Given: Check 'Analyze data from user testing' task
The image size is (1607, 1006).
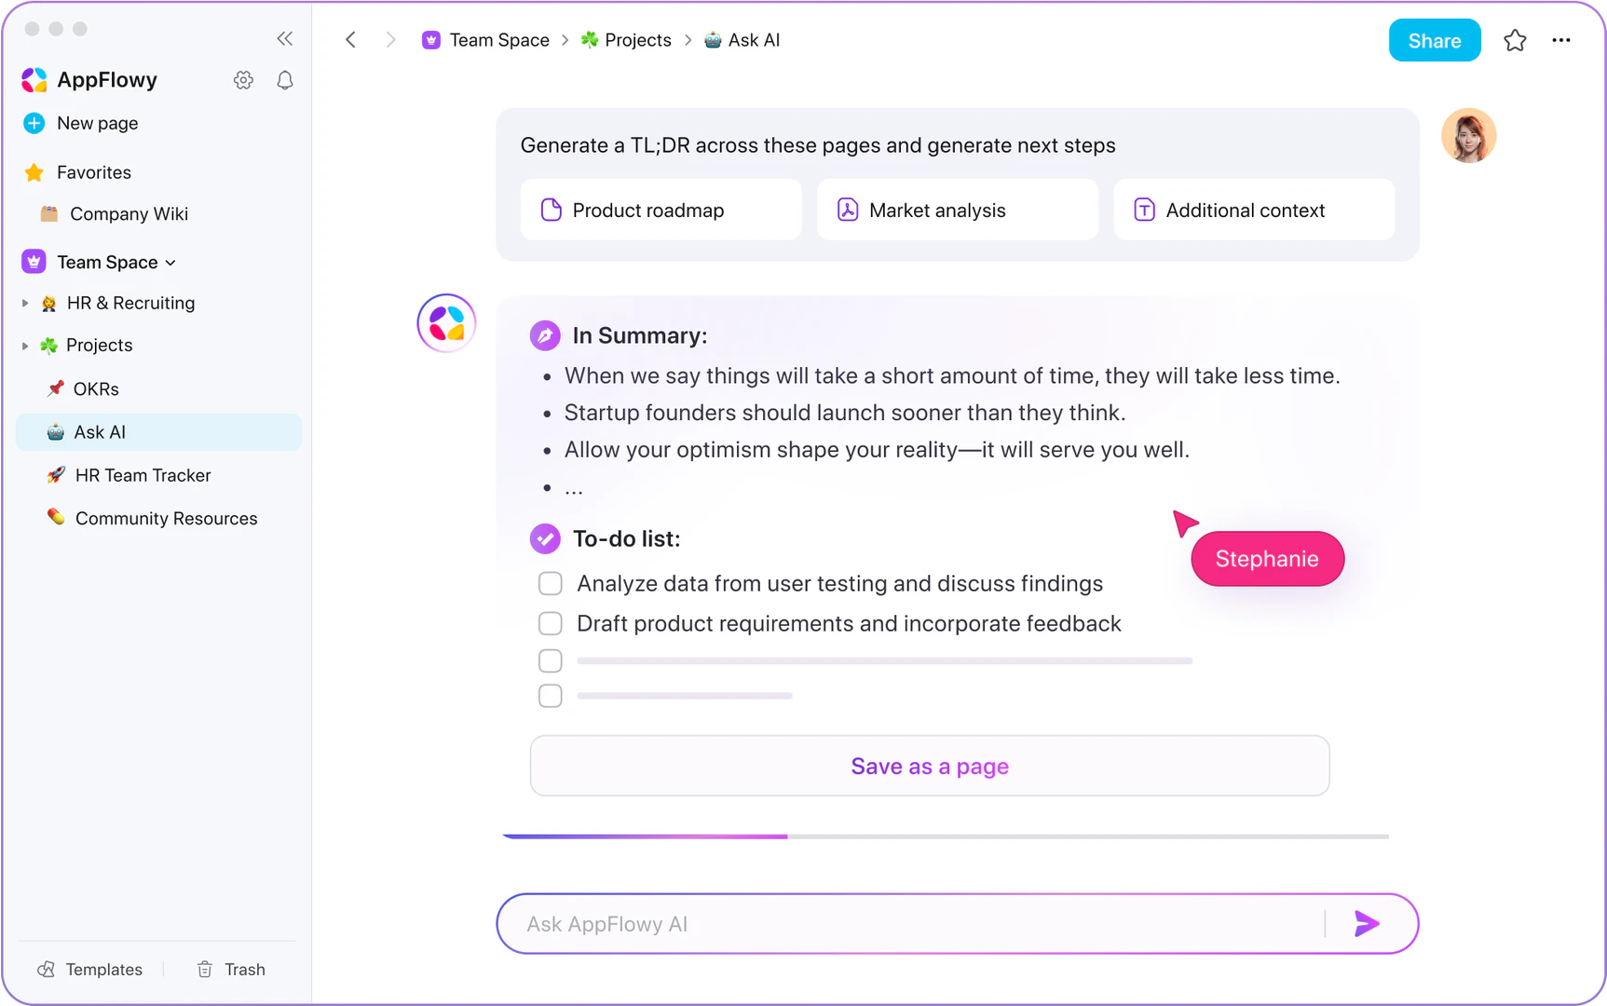Looking at the screenshot, I should click(550, 582).
